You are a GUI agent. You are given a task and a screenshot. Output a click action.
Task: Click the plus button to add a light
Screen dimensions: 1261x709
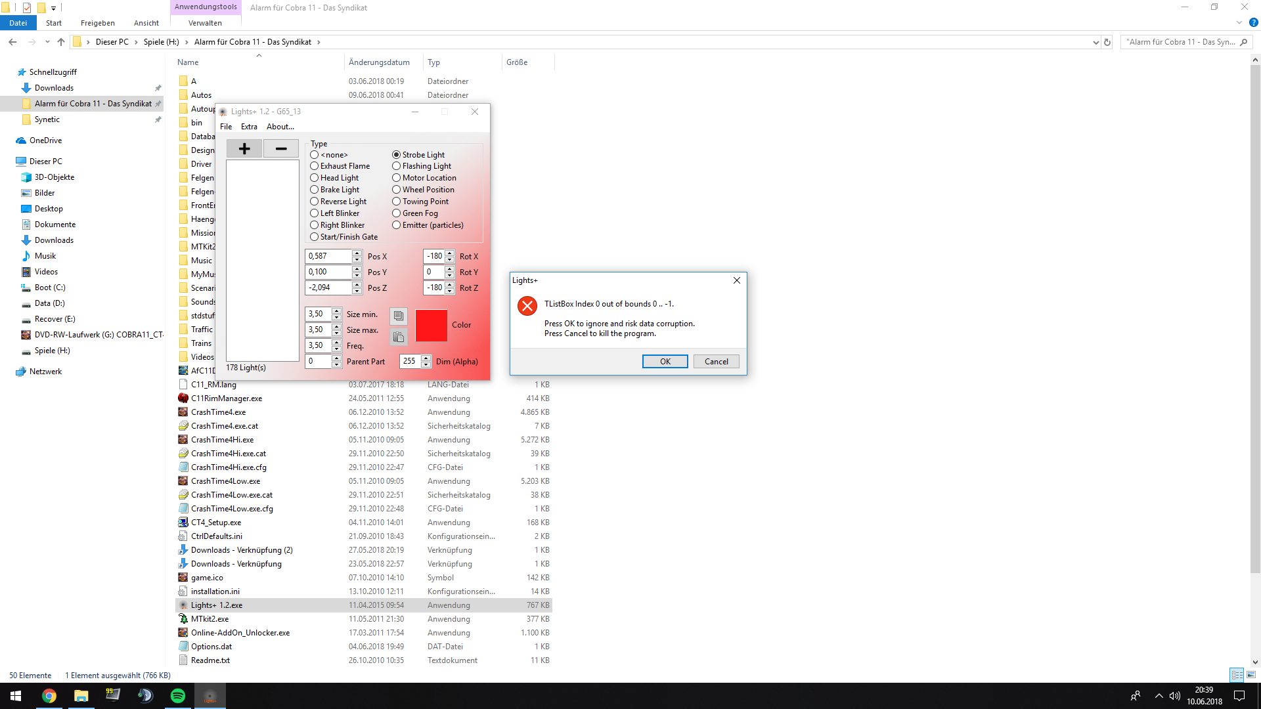click(244, 149)
